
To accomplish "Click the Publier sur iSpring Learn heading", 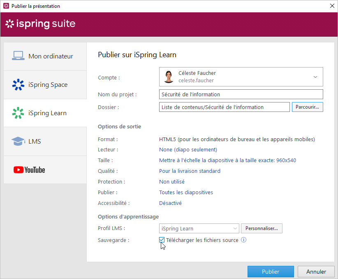I will [x=137, y=55].
